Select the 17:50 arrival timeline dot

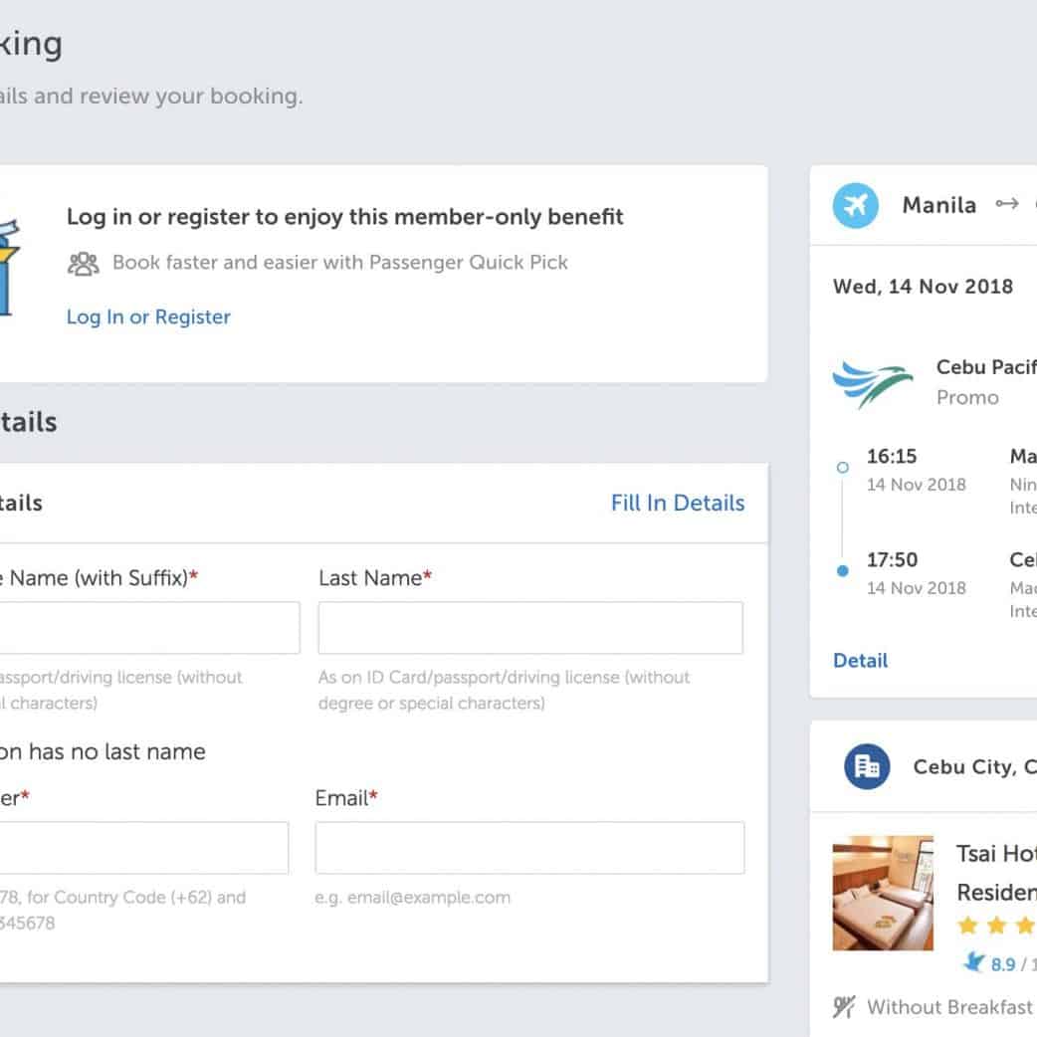[x=843, y=570]
